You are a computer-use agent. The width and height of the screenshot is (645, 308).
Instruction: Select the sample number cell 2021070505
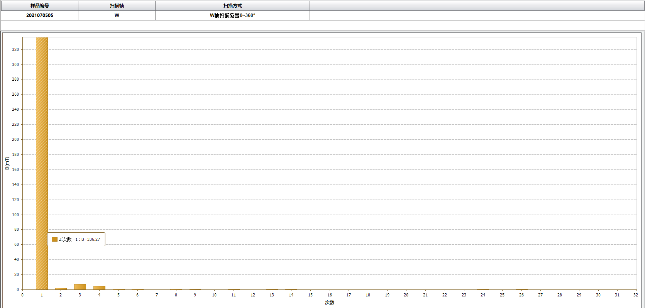39,15
